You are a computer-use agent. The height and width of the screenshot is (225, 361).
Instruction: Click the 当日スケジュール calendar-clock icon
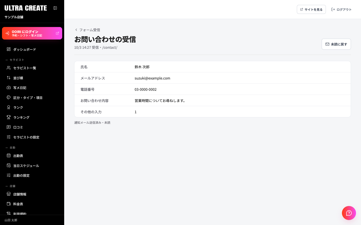pos(9,165)
